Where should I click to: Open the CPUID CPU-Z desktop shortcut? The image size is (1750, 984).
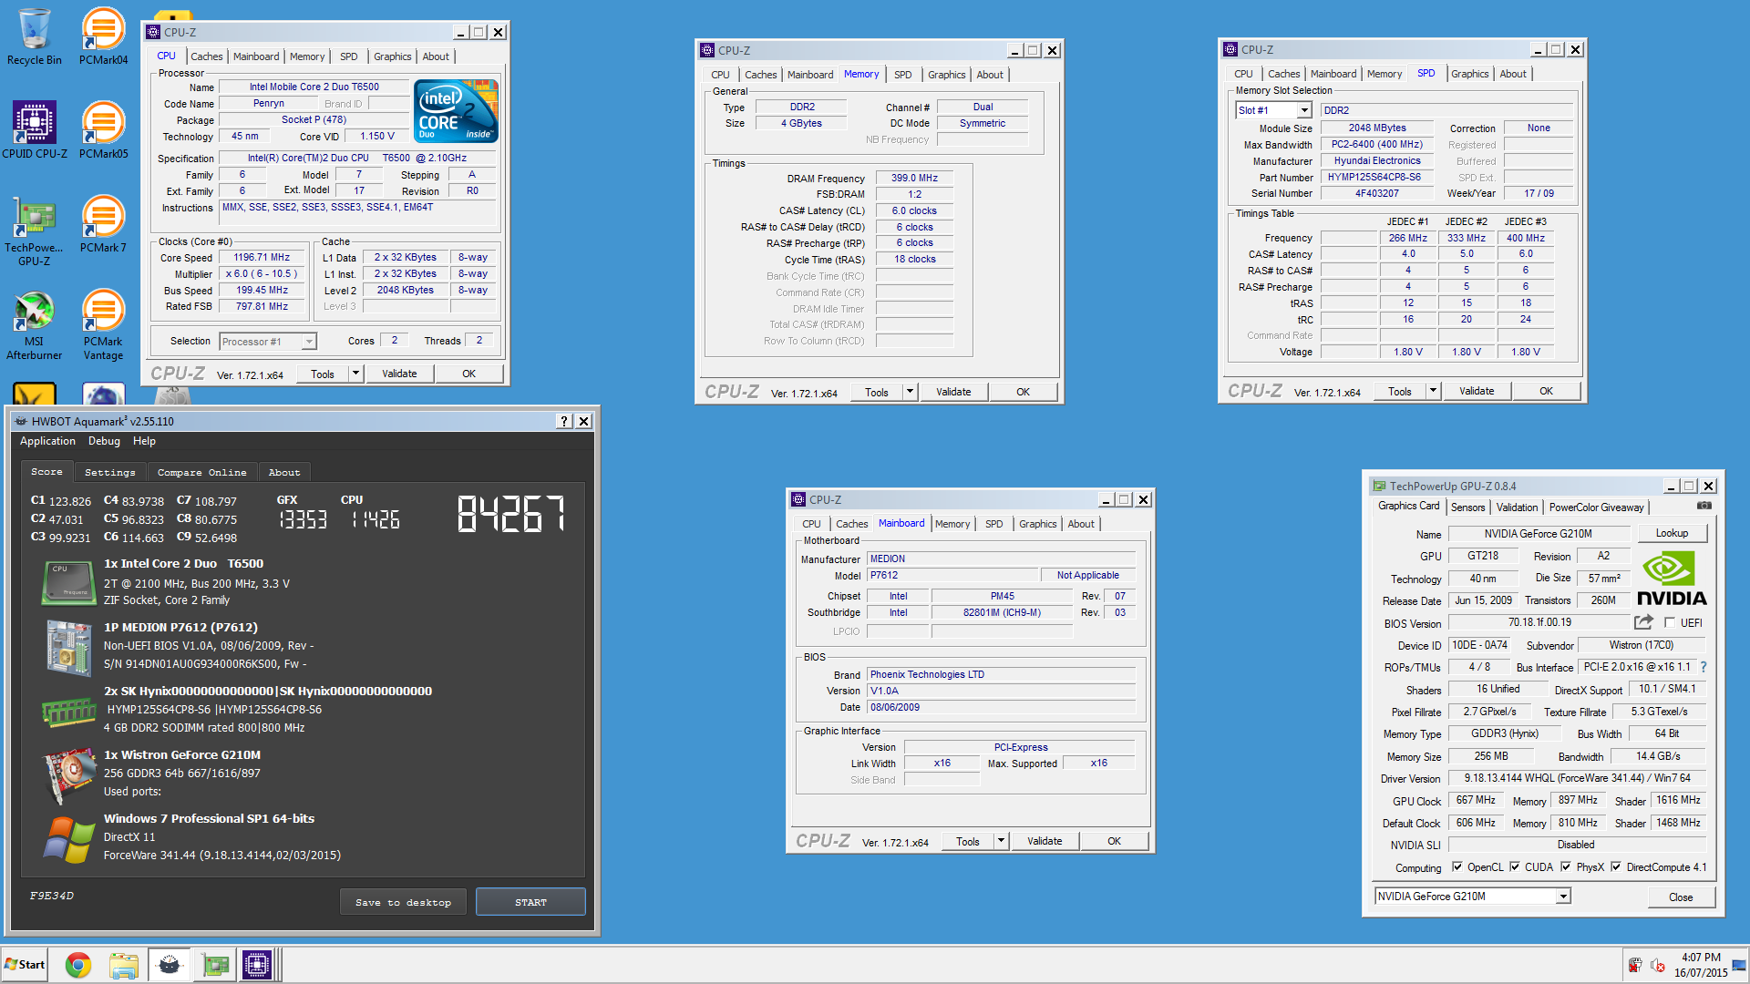pyautogui.click(x=35, y=129)
